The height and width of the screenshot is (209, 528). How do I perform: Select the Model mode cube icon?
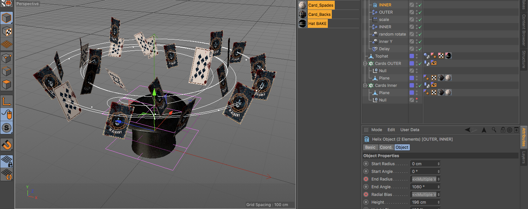[x=7, y=18]
